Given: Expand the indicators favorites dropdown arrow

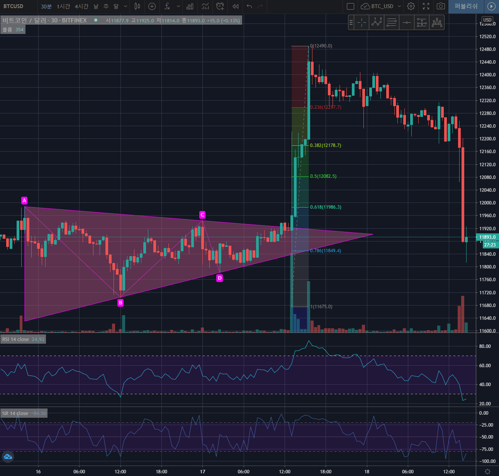Looking at the screenshot, I should [x=178, y=6].
